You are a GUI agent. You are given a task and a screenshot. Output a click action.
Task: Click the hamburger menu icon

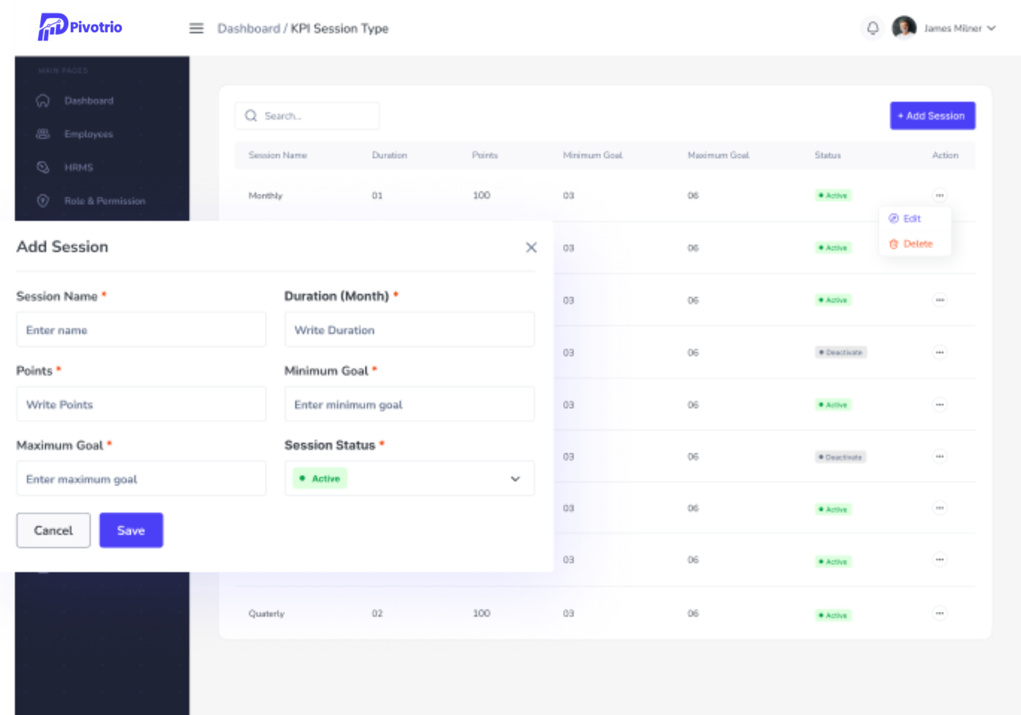click(x=196, y=29)
